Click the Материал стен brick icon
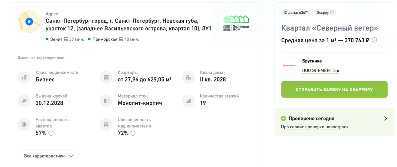Image resolution: width=397 pixels, height=167 pixels. [x=106, y=101]
